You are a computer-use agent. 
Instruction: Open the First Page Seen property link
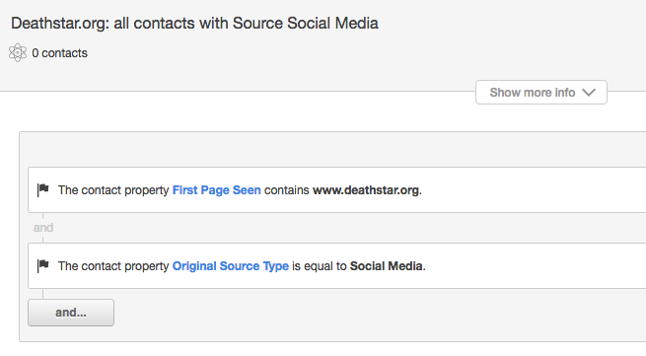click(x=216, y=190)
